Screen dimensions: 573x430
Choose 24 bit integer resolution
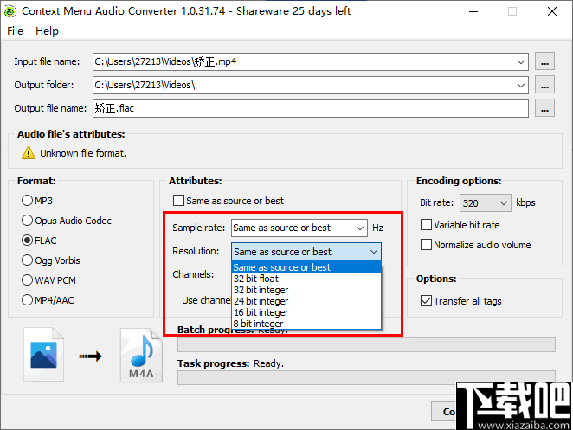click(x=306, y=301)
